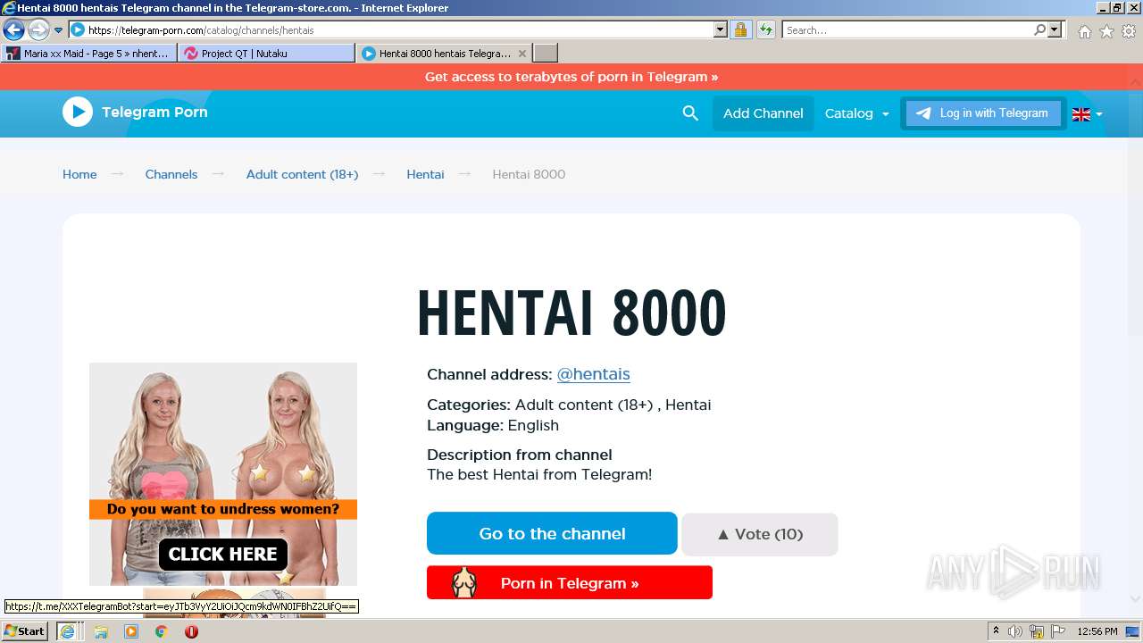Open the File Explorer taskbar icon
Viewport: 1143px width, 643px height.
pos(101,631)
